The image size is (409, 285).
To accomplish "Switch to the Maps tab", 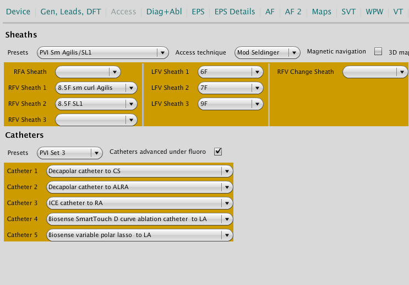I will [x=321, y=12].
